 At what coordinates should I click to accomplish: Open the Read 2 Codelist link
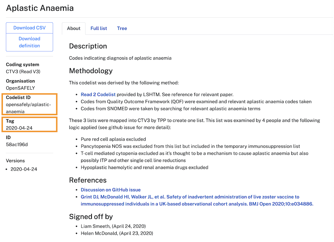click(98, 94)
